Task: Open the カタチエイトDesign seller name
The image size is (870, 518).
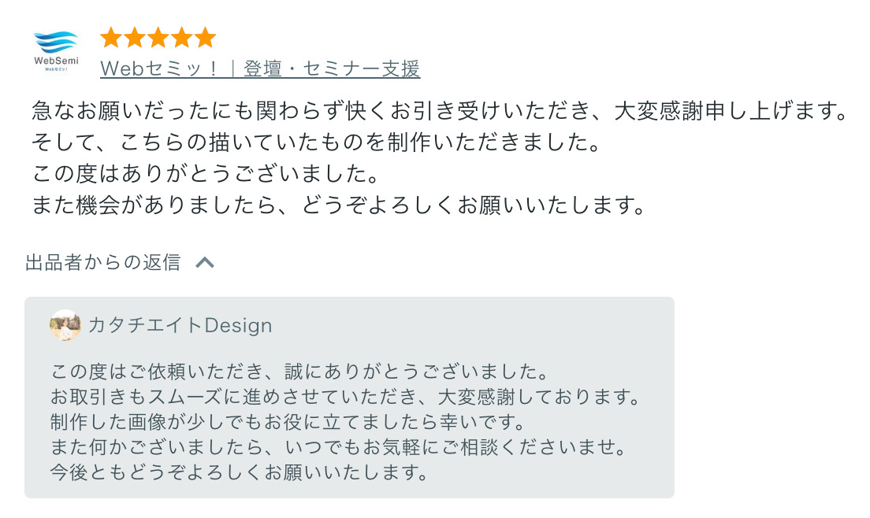Action: coord(180,325)
